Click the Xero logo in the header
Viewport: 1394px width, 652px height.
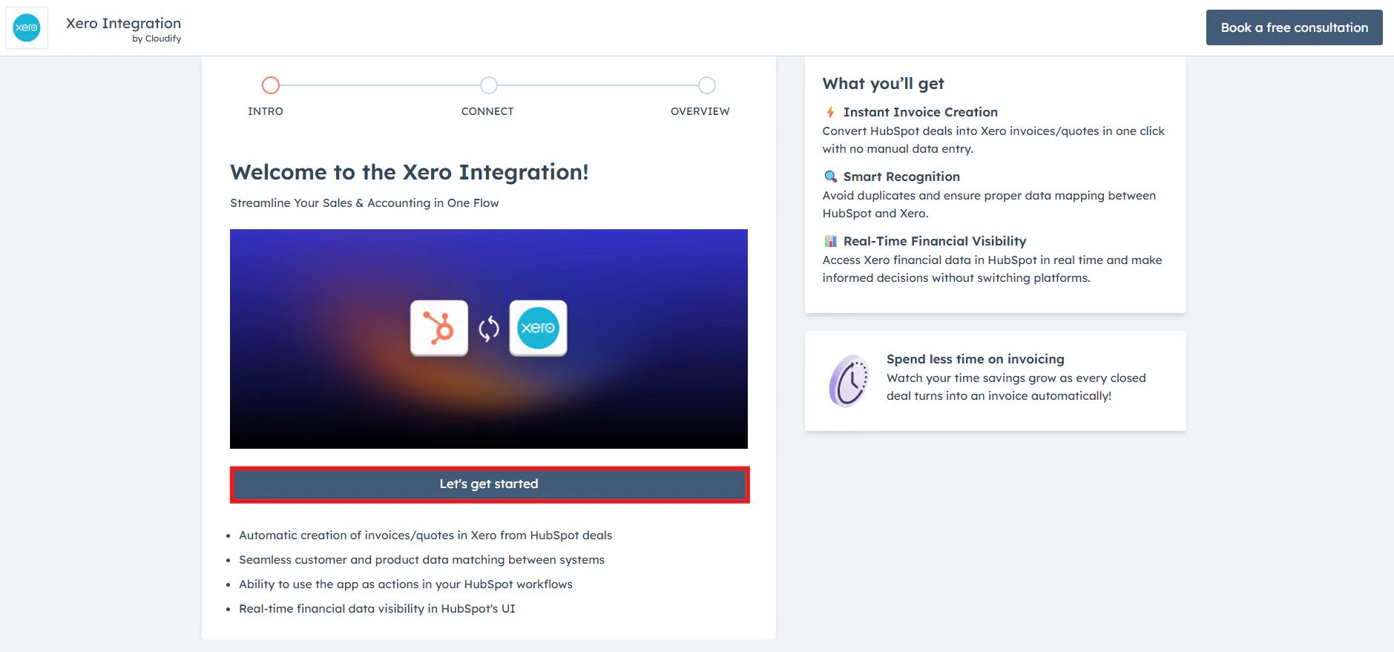point(27,27)
